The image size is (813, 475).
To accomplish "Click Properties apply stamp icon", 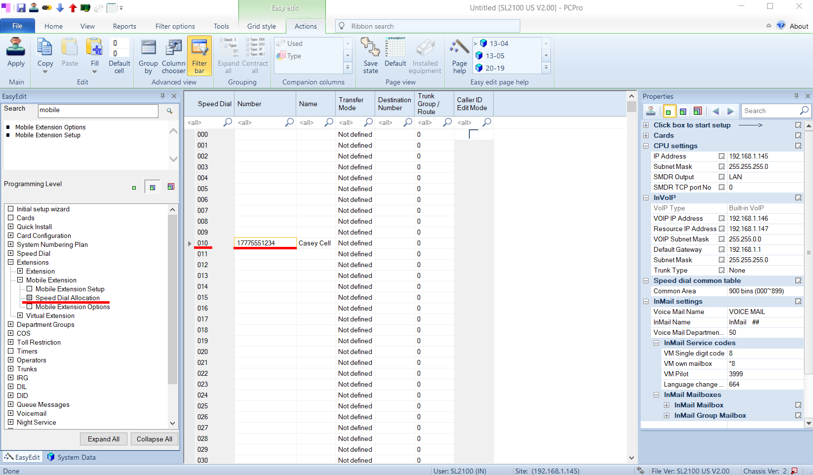I will [x=651, y=111].
